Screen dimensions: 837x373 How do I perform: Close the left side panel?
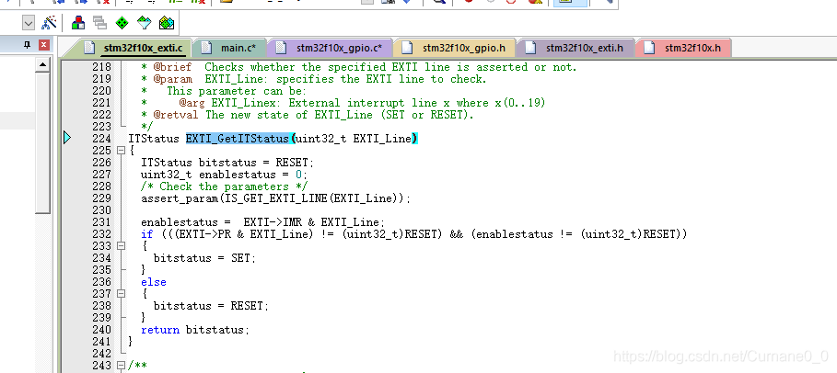point(44,45)
